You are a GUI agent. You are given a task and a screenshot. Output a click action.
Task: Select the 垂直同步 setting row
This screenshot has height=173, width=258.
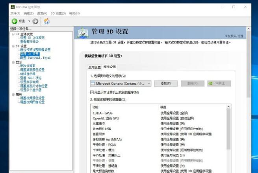coord(158,134)
